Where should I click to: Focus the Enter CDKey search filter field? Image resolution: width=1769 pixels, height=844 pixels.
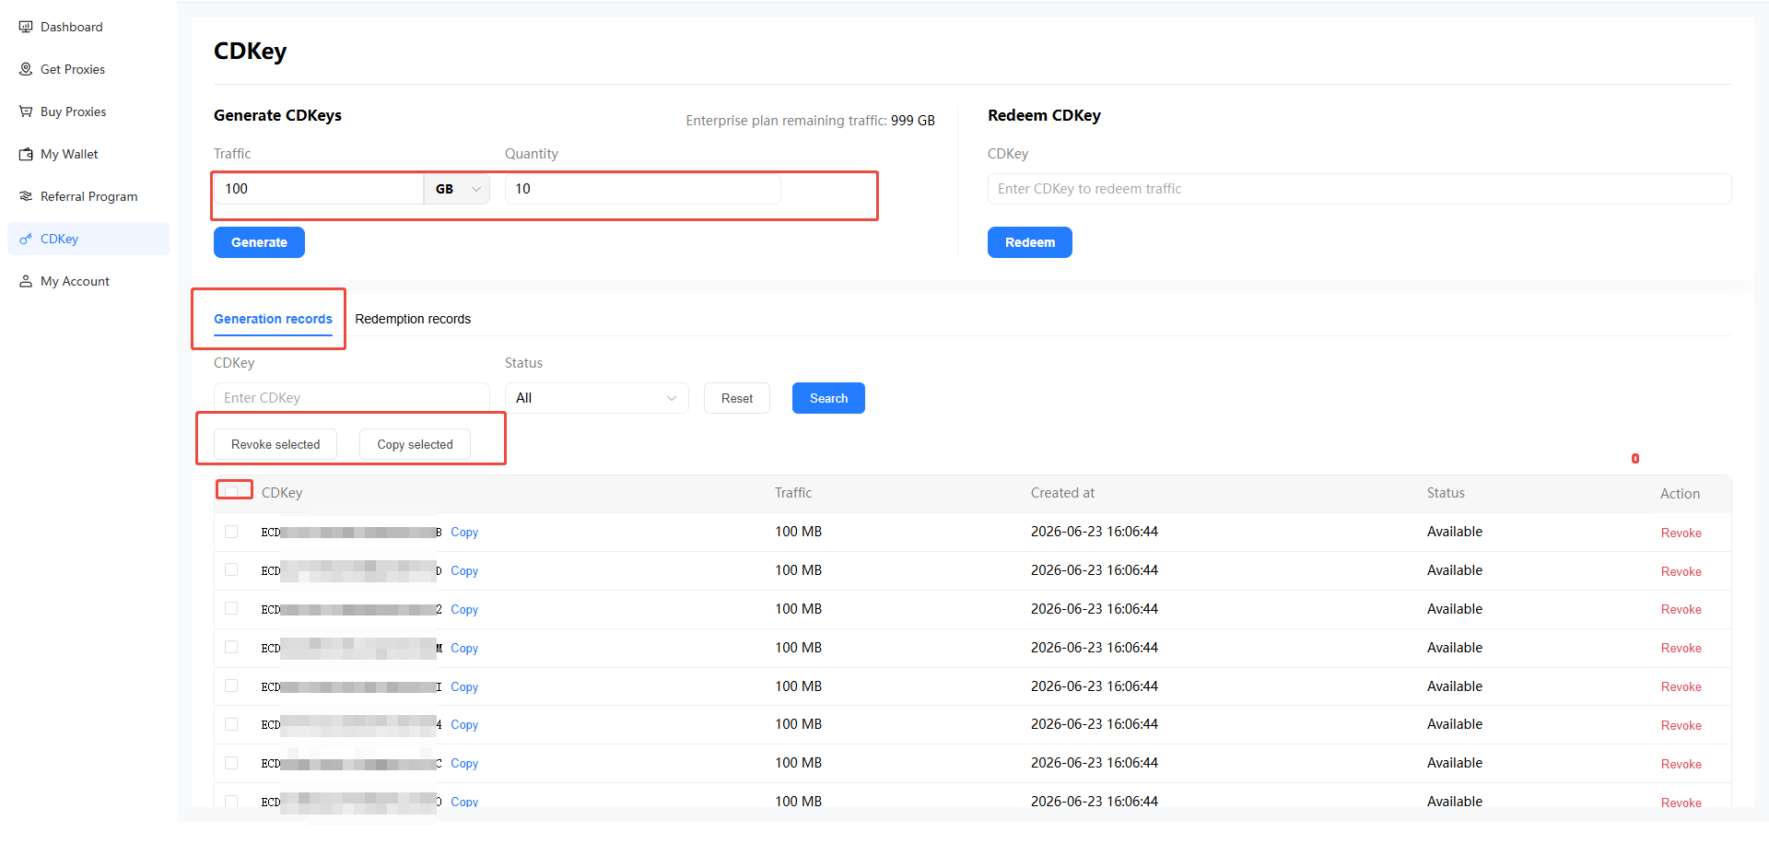coord(351,398)
